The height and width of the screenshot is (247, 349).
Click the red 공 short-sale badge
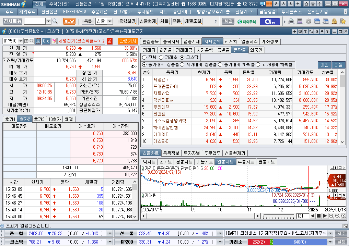coord(109,41)
